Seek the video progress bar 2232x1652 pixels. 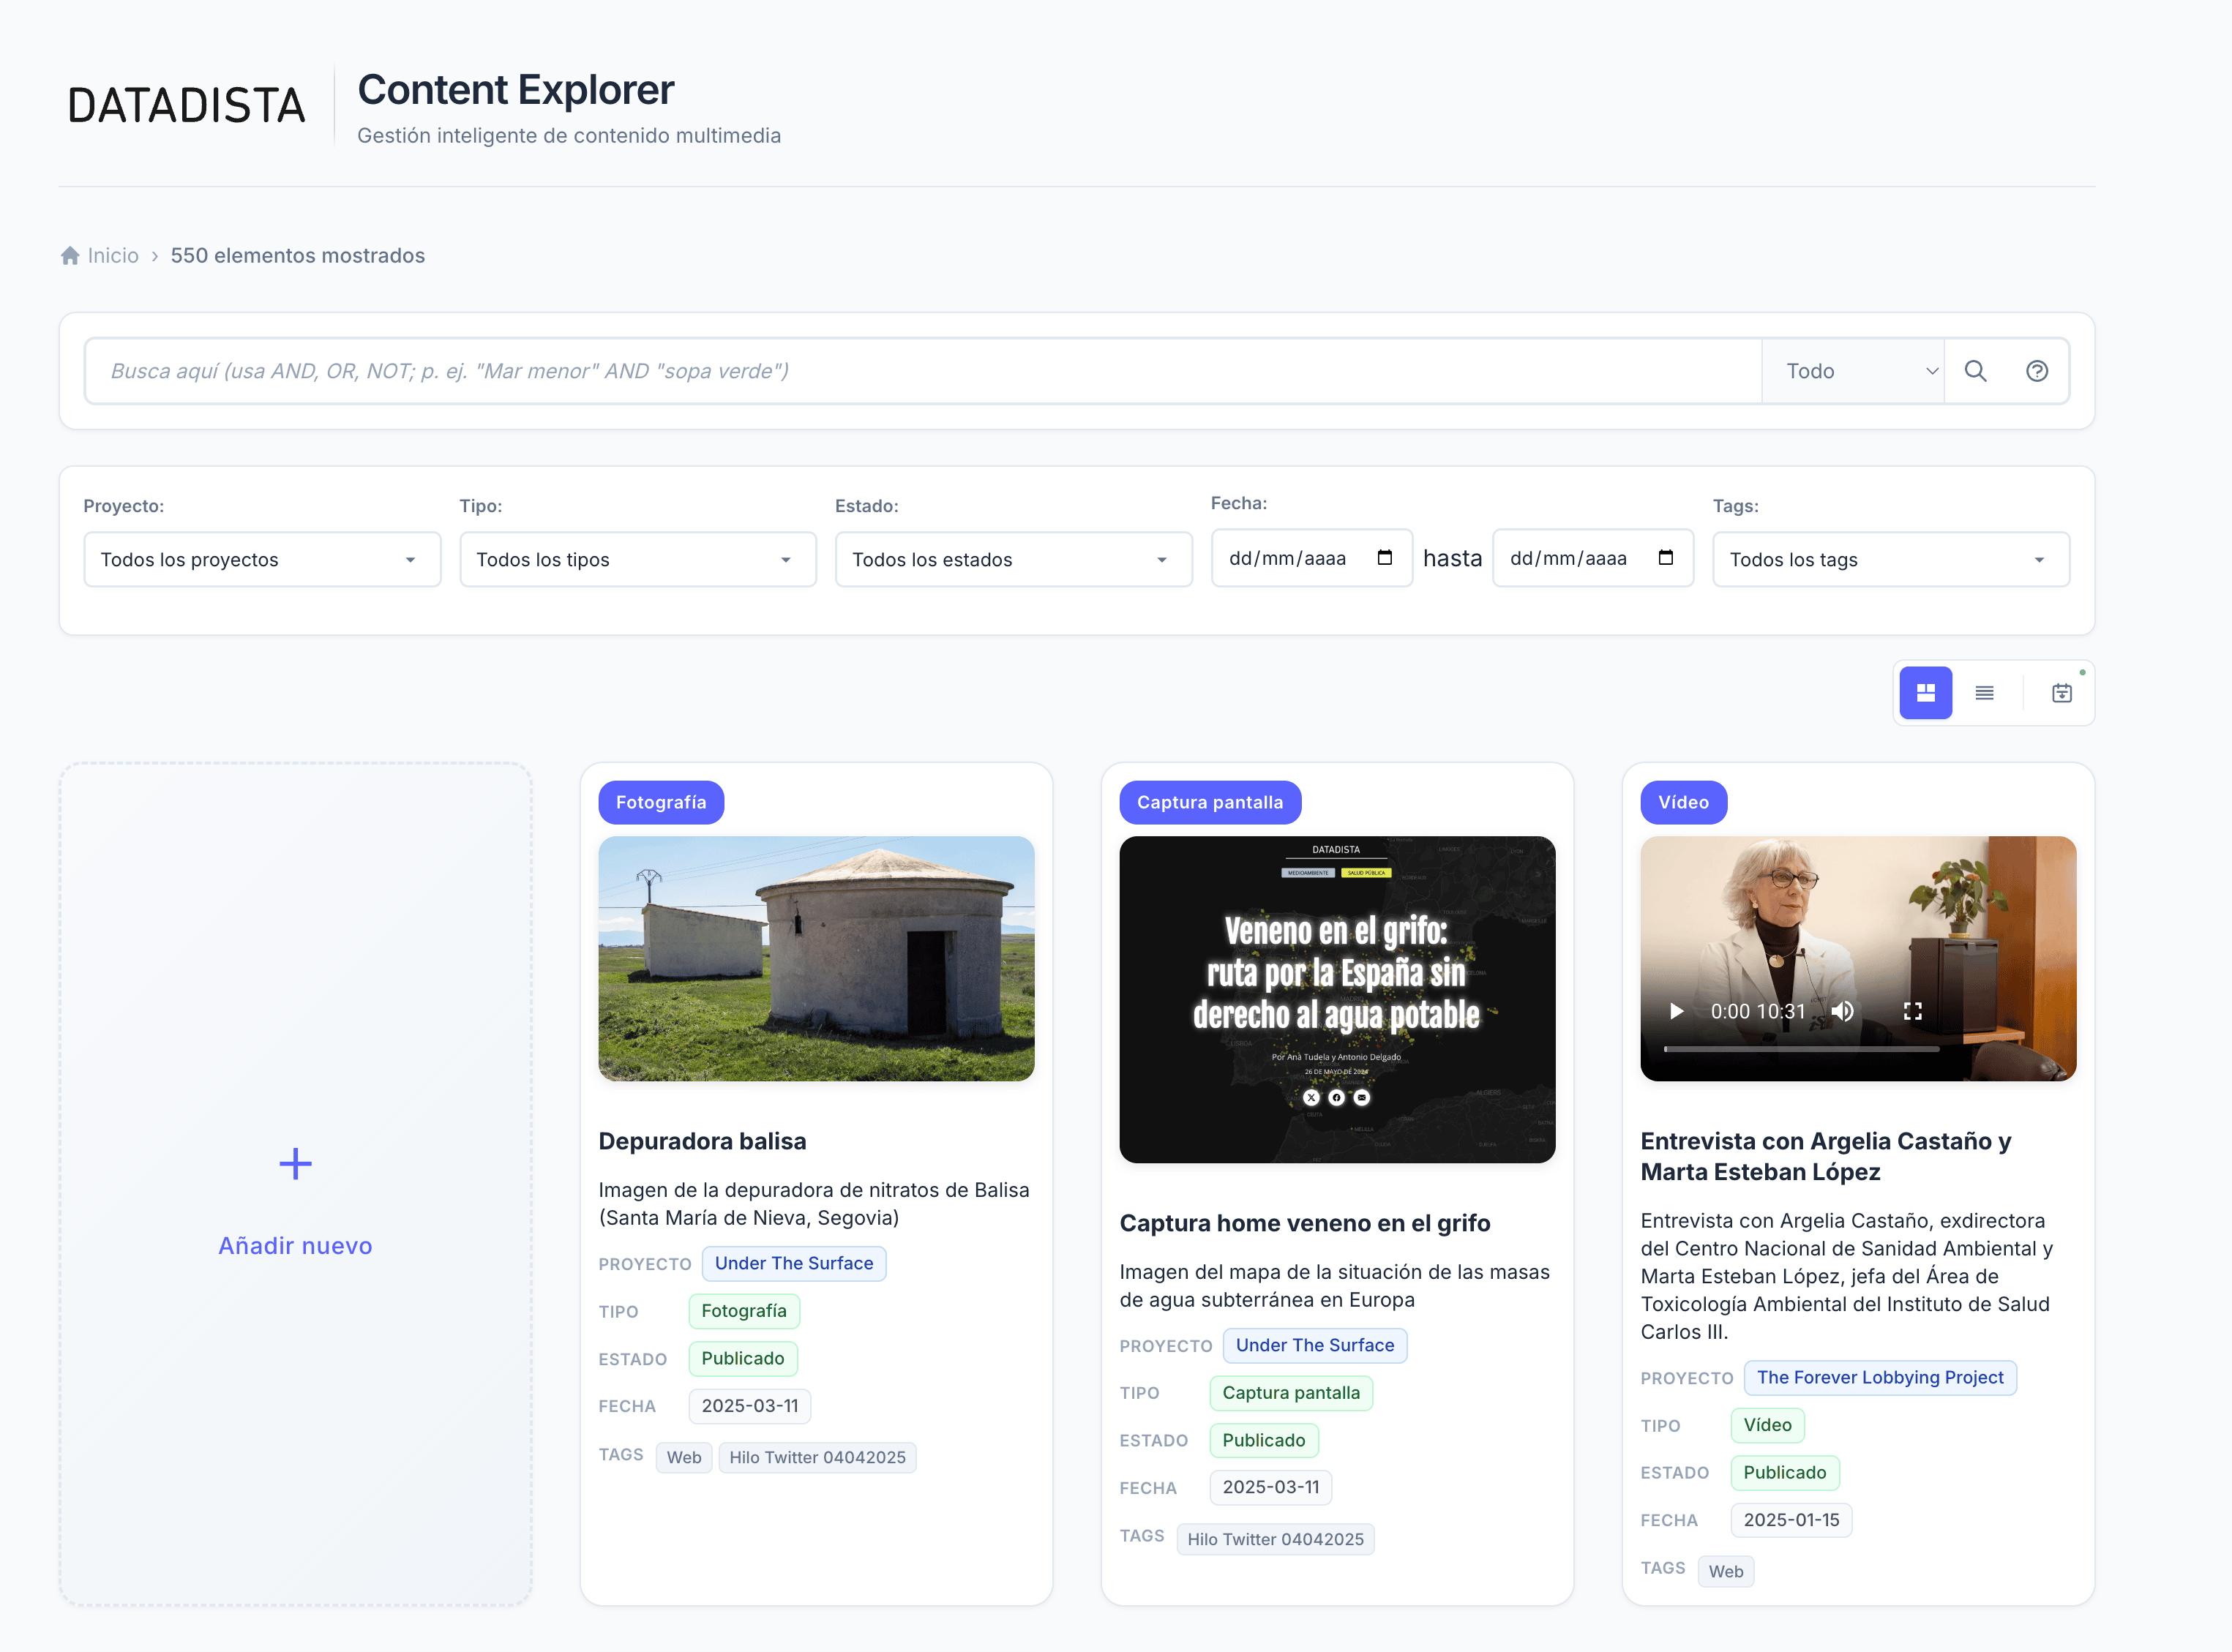coord(1801,1049)
